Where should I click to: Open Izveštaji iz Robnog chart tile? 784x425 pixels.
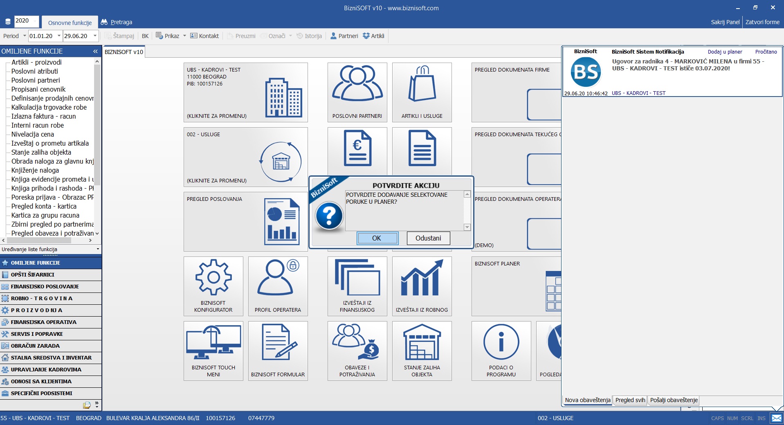[x=422, y=286]
